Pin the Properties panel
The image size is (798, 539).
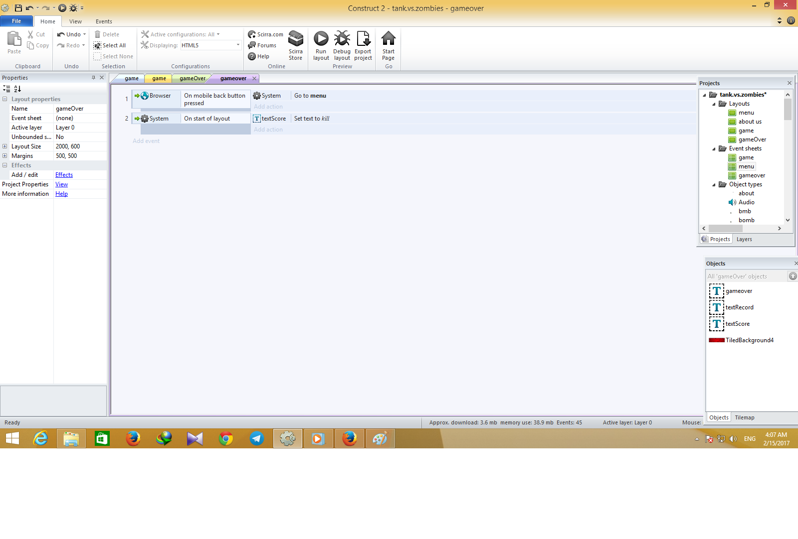click(93, 78)
